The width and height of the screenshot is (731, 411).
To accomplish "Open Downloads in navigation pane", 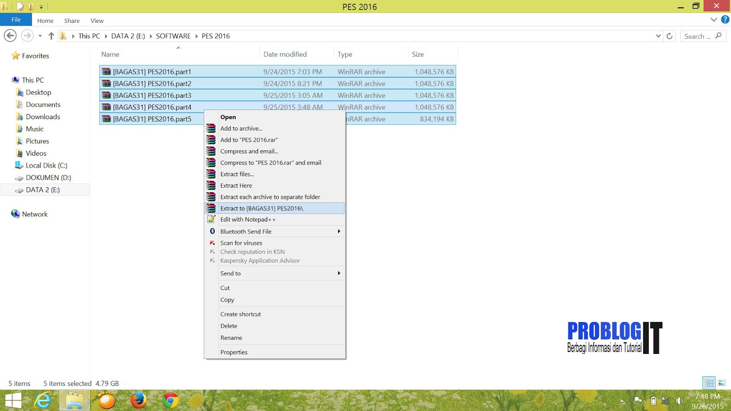I will [43, 116].
